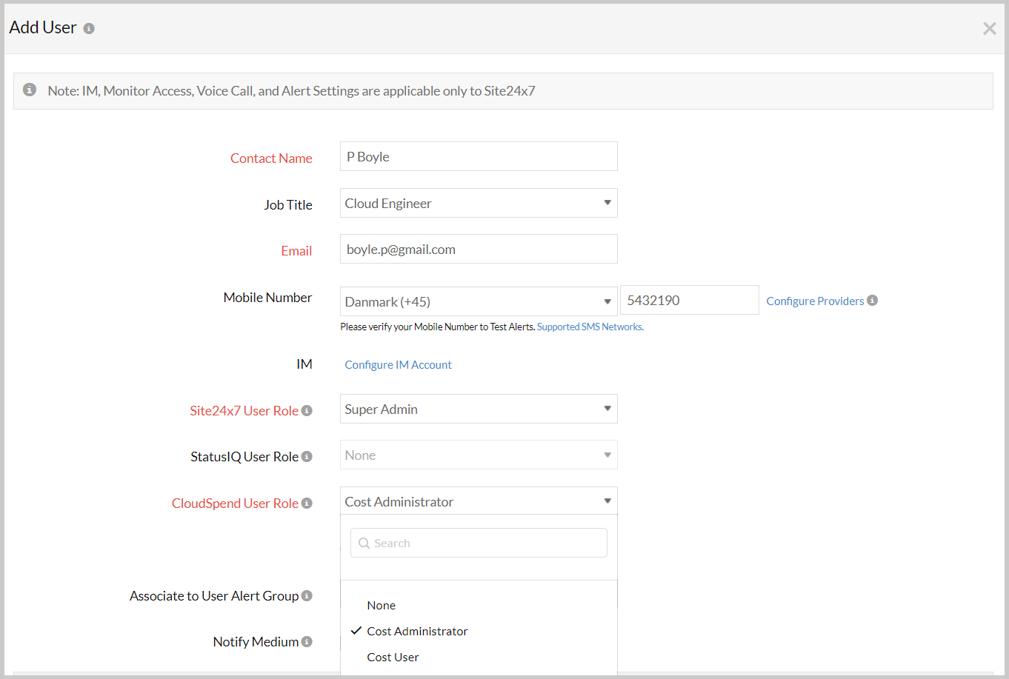Click Associate to User Alert Group info icon
Viewport: 1009px width, 679px height.
tap(307, 596)
